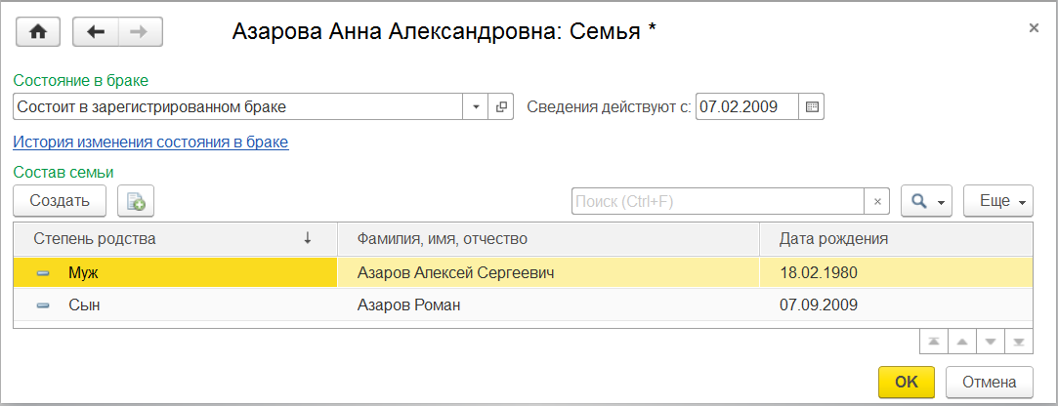
Task: Clear the search field with the X
Action: pos(877,201)
